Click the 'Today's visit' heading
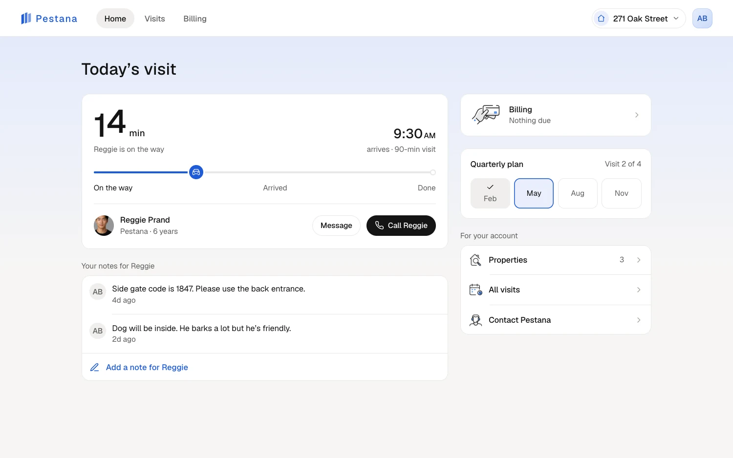 coord(129,69)
